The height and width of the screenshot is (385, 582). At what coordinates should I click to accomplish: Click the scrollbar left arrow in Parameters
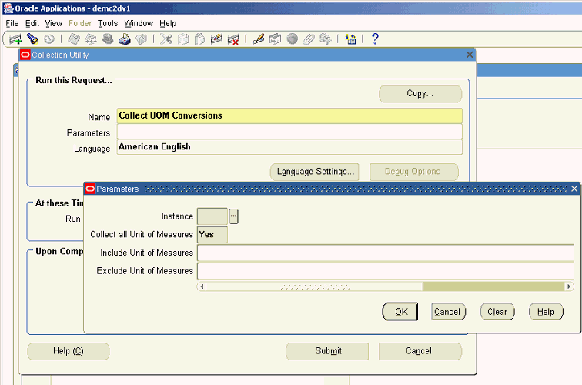coord(202,286)
